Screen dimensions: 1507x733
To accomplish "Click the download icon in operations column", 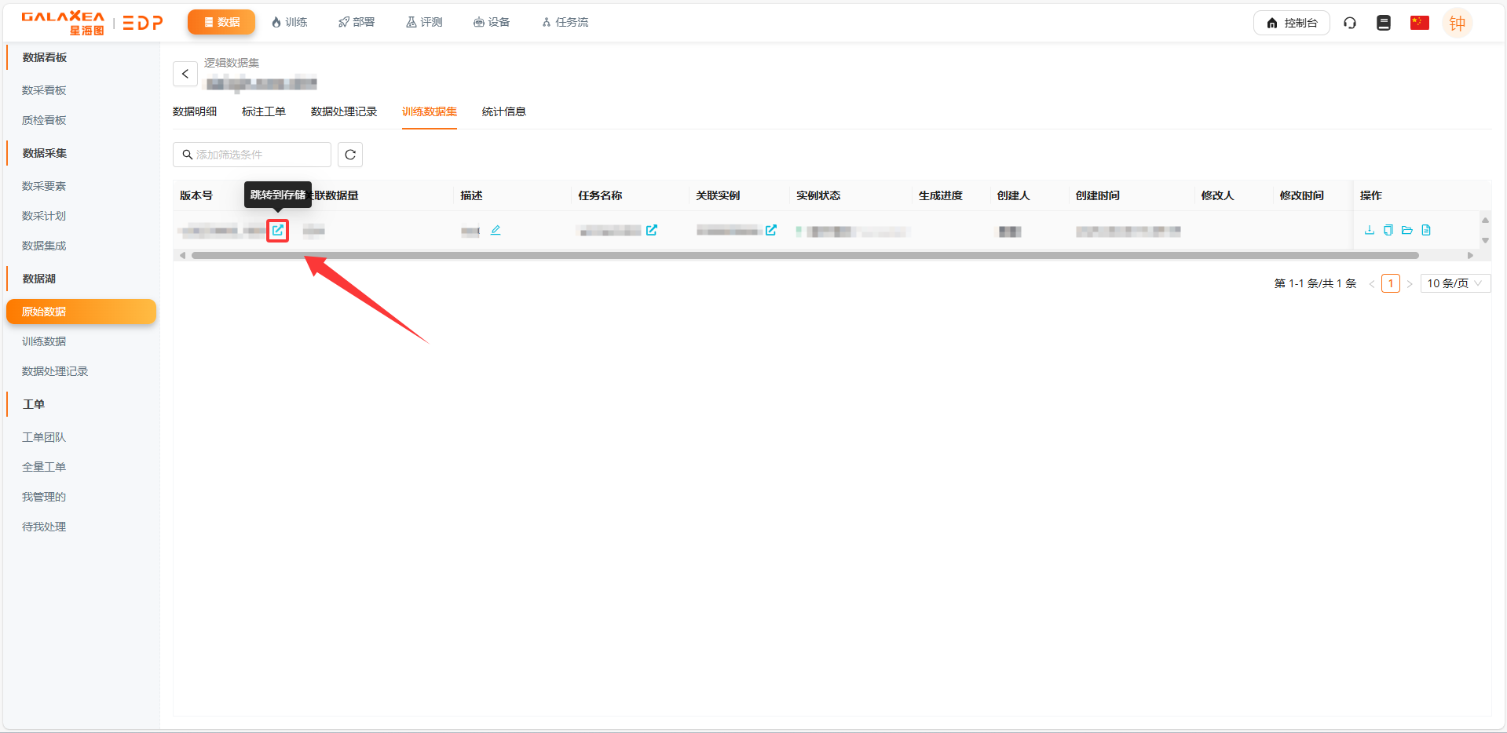I will click(1370, 230).
